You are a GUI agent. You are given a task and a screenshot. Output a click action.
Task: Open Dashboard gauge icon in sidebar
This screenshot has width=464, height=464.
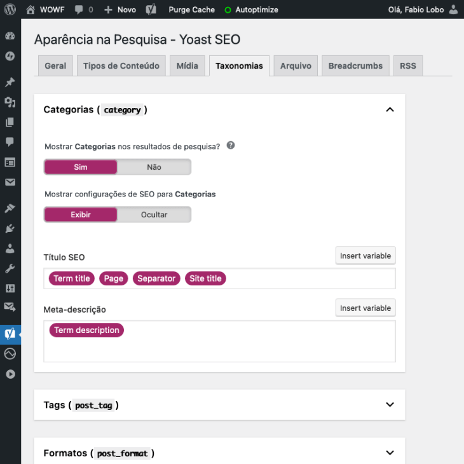(x=10, y=36)
